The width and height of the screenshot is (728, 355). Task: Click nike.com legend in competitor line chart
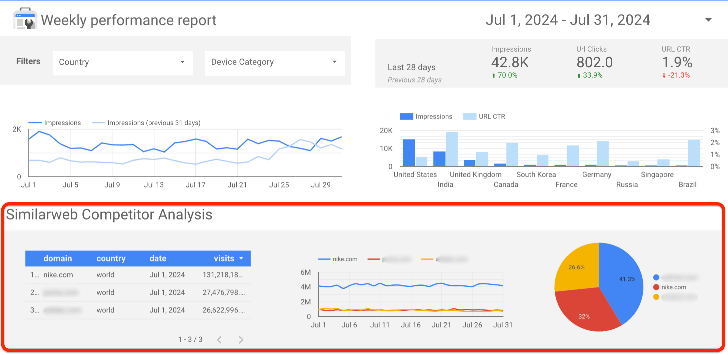click(338, 259)
